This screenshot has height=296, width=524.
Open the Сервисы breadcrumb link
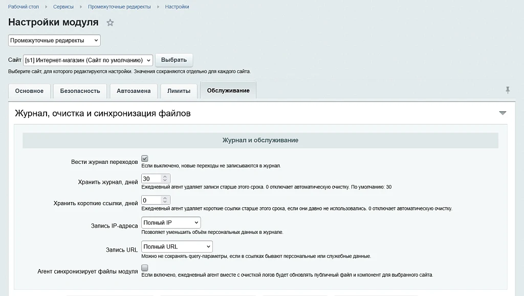63,7
